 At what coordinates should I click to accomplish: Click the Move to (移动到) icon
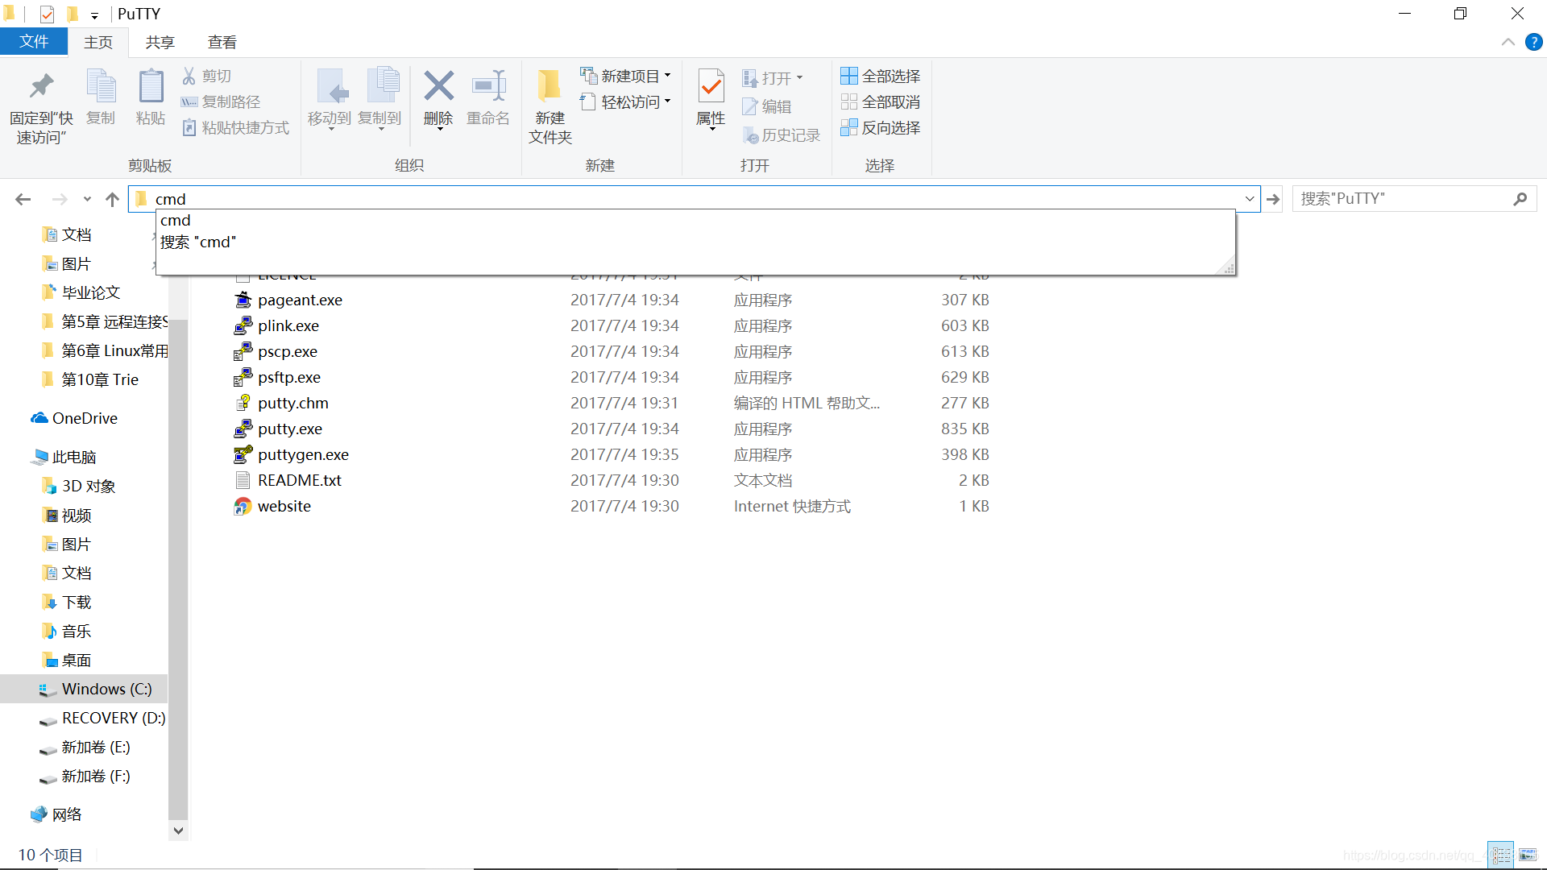click(x=330, y=86)
